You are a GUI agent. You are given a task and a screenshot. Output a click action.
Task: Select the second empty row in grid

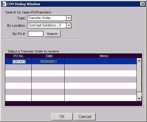(x=71, y=73)
